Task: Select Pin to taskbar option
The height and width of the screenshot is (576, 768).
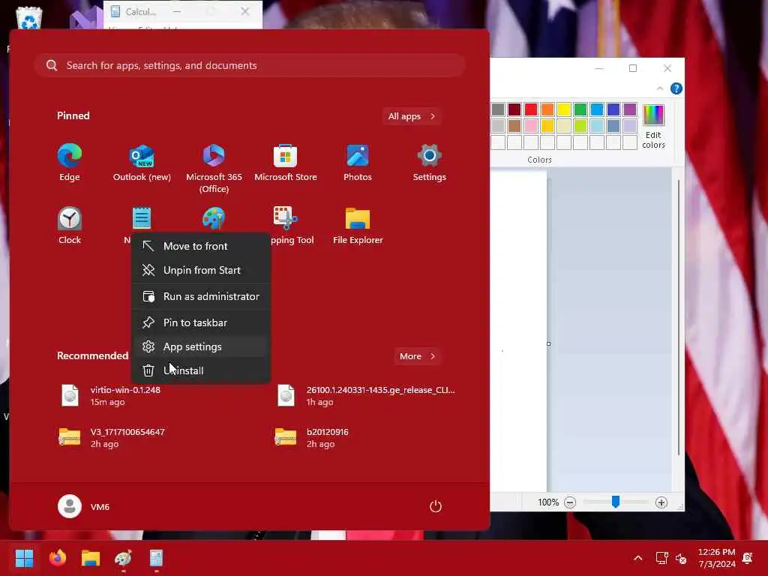Action: [201, 322]
